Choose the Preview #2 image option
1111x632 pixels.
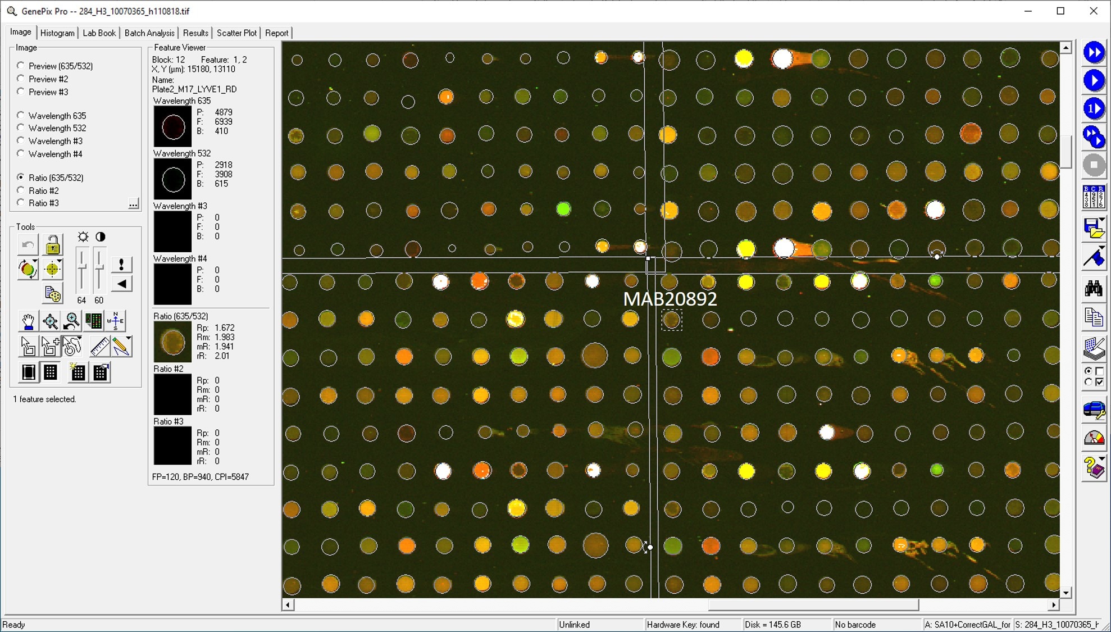coord(21,79)
